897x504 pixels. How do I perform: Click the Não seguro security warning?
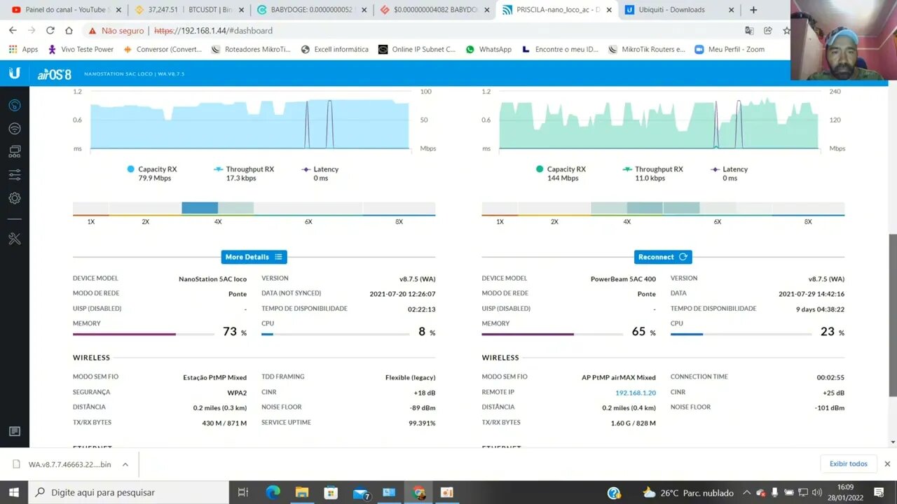coord(115,31)
